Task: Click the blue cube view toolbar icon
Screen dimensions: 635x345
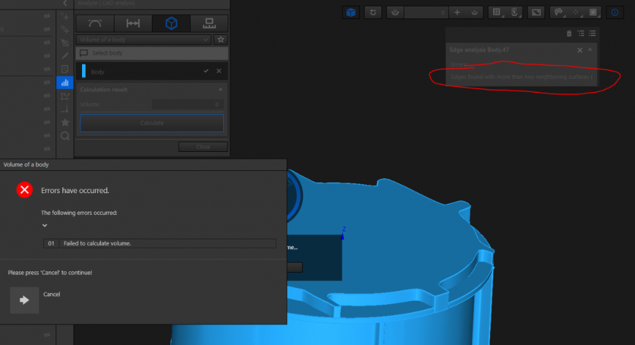Action: click(351, 13)
